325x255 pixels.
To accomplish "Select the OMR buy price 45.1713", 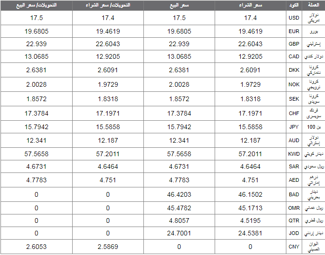I will pyautogui.click(x=251, y=208).
